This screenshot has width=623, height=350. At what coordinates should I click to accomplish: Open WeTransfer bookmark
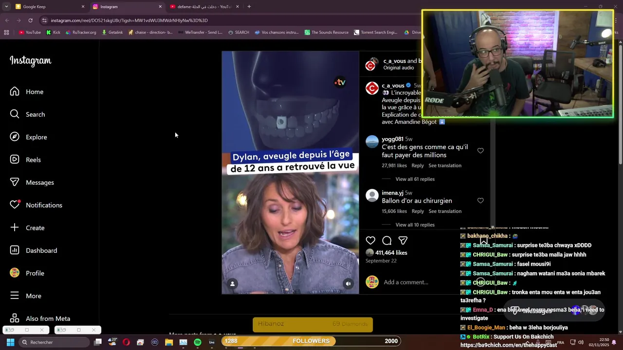201,33
